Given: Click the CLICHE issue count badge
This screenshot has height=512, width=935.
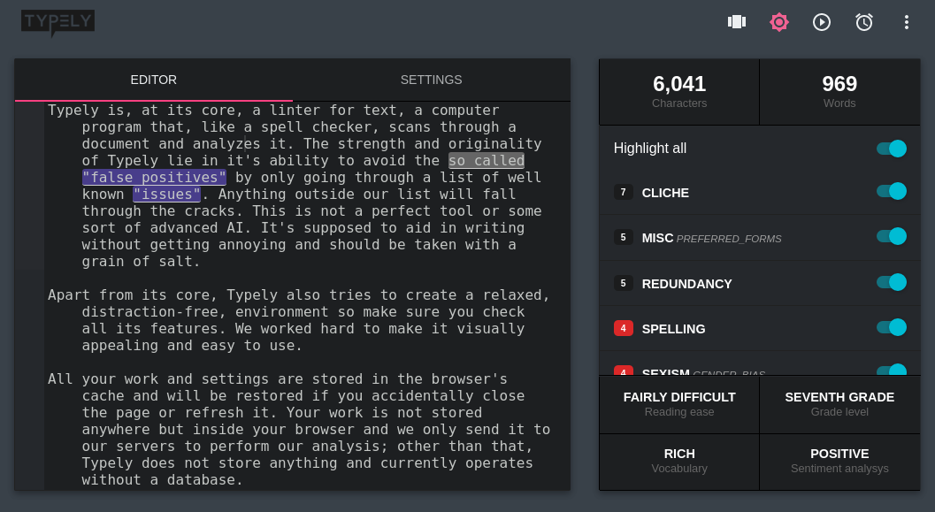Looking at the screenshot, I should (x=623, y=191).
